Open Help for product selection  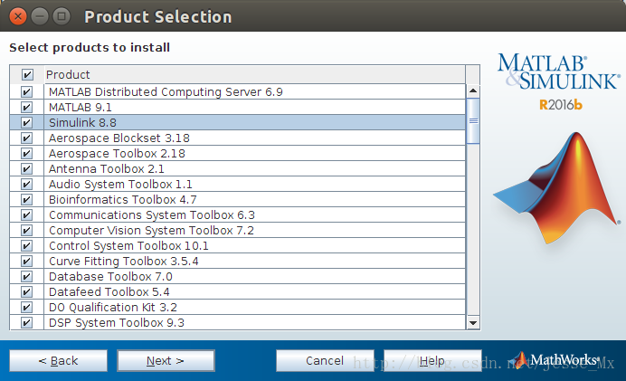(x=432, y=360)
